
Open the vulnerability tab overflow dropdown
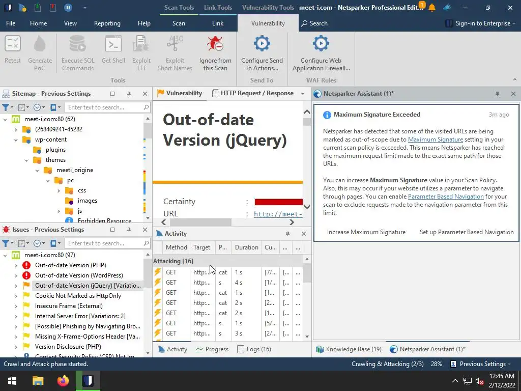(x=303, y=94)
